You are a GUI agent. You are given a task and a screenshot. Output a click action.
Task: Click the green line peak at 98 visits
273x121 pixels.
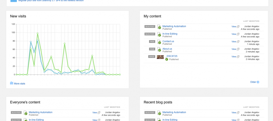point(37,33)
